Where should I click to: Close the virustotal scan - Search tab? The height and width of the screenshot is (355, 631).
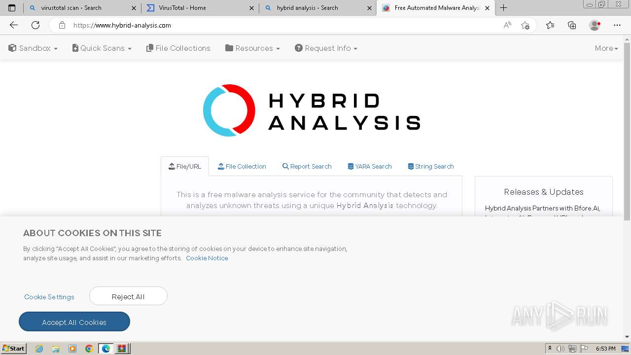point(134,8)
